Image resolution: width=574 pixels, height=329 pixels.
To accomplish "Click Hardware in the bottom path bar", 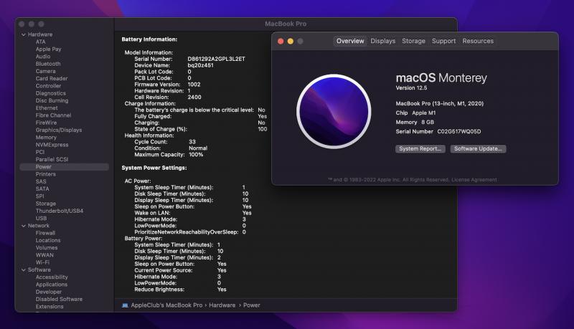I will [x=222, y=305].
